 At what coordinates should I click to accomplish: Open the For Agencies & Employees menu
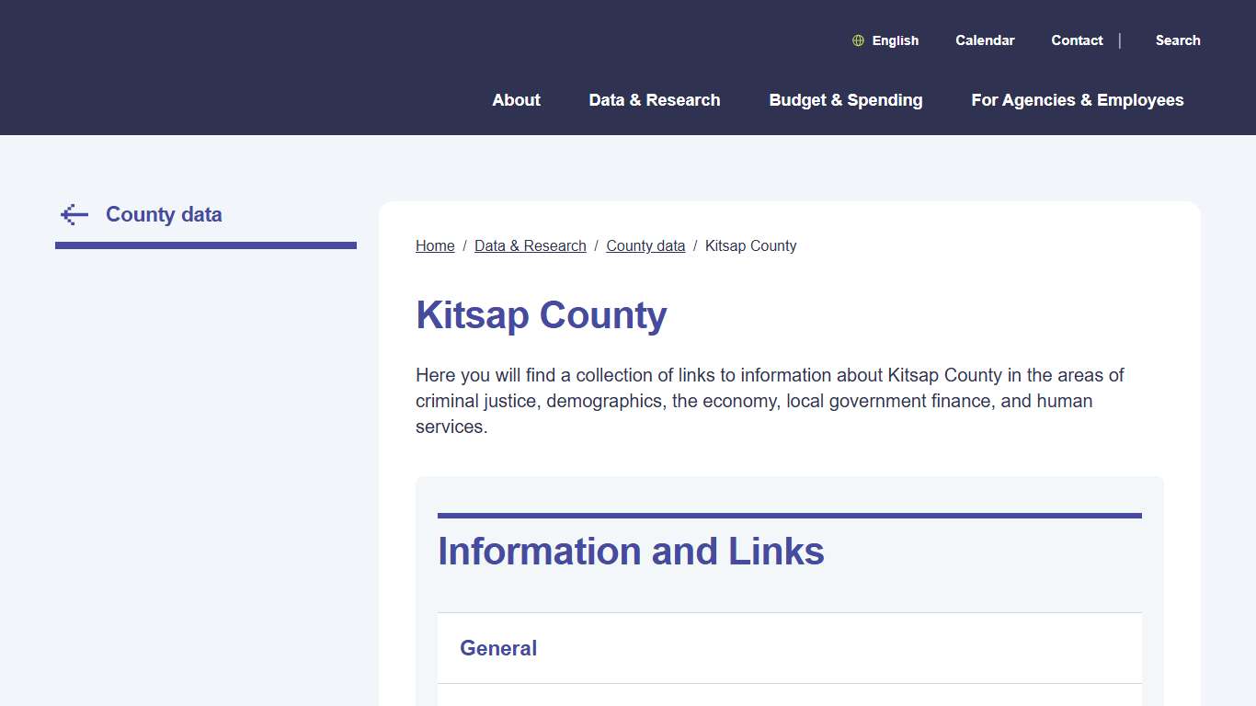(1077, 100)
